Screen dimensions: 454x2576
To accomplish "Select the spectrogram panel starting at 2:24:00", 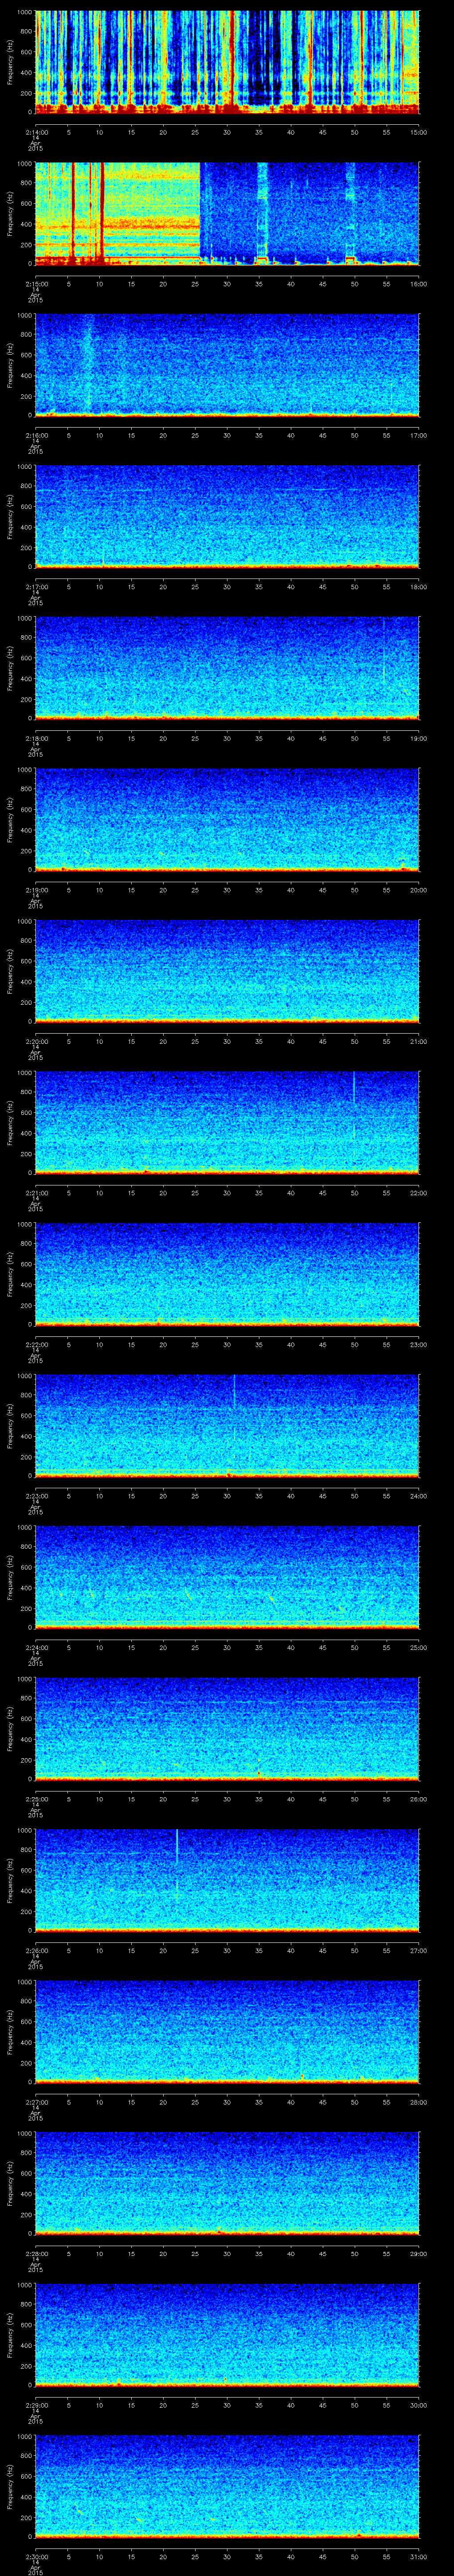I will pos(227,1576).
